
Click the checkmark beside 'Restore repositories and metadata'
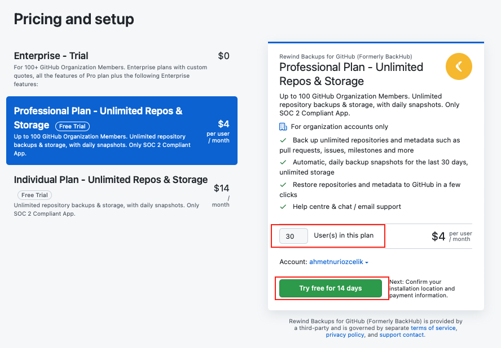[x=283, y=185]
